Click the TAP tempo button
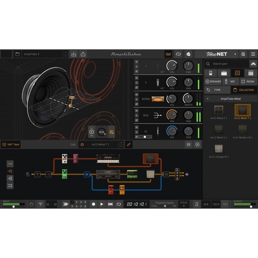Viewport: 258px width, 258px height. point(225,204)
